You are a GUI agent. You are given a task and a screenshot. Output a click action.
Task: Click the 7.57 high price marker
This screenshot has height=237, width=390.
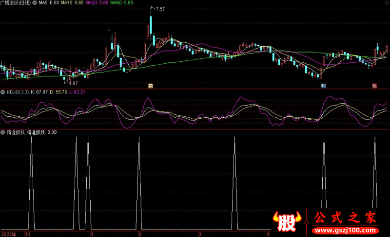click(160, 9)
